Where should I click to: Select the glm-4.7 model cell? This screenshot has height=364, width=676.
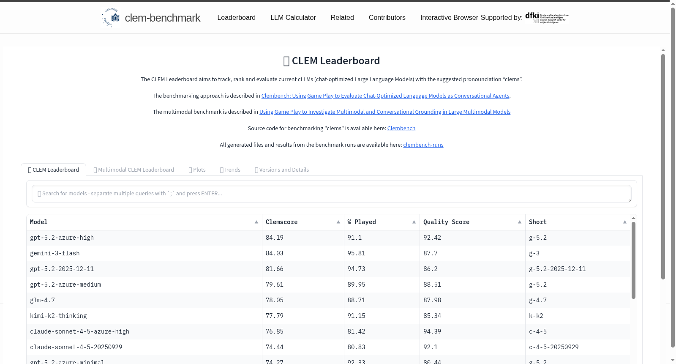(144, 300)
